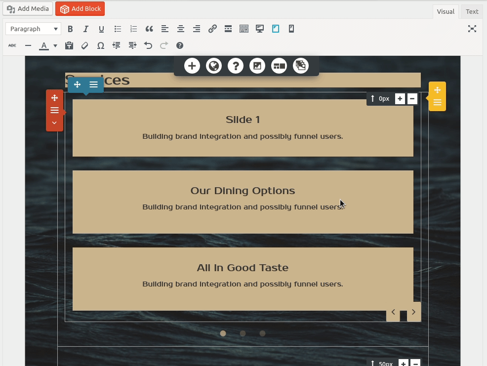Add a new widget with the plus icon
The width and height of the screenshot is (487, 366).
tap(192, 65)
